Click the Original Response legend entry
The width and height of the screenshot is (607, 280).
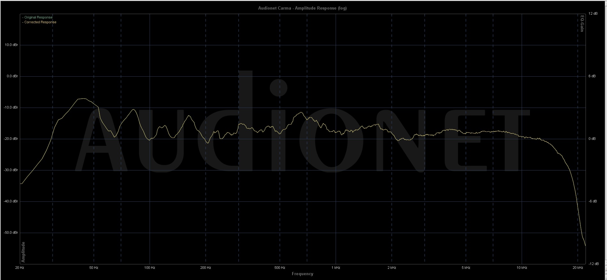pyautogui.click(x=38, y=17)
